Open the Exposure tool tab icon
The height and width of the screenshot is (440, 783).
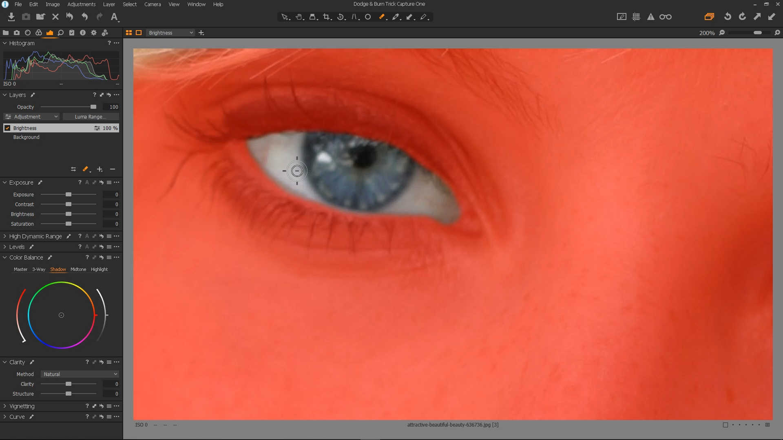coord(50,33)
